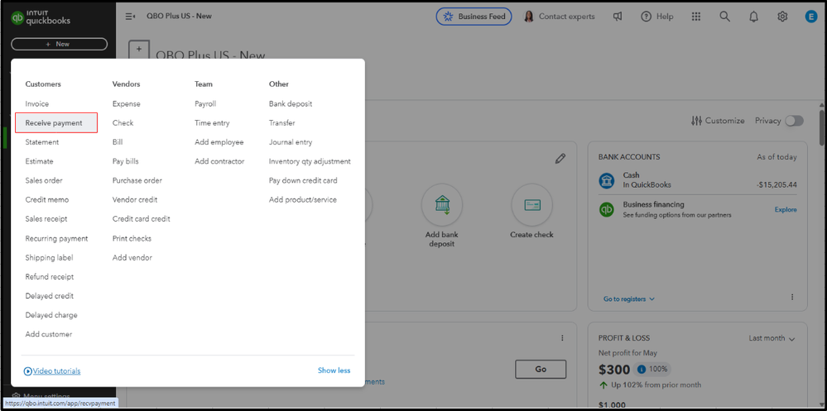Choose Bill under Vendors
The image size is (827, 411).
pos(118,142)
